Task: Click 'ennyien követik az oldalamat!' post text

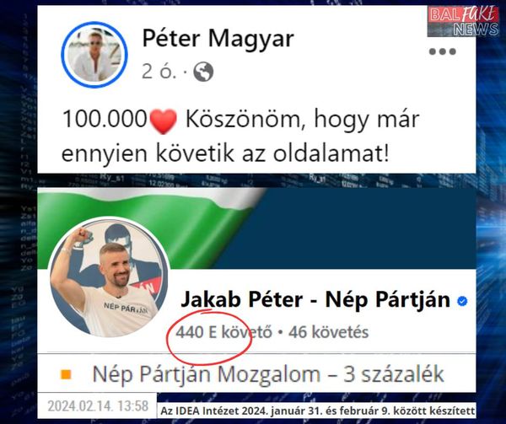Action: tap(225, 153)
